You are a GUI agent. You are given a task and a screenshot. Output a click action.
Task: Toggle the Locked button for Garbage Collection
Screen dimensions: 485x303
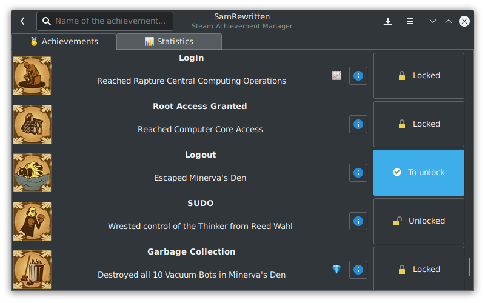coord(419,268)
